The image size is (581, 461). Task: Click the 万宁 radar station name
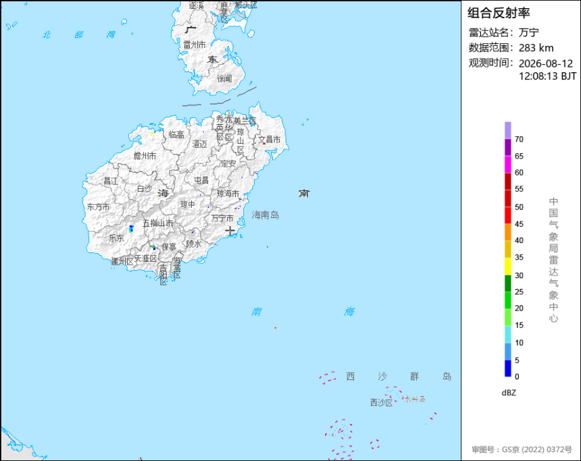point(528,32)
